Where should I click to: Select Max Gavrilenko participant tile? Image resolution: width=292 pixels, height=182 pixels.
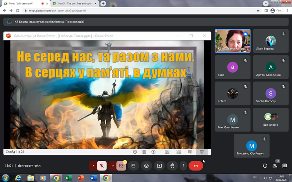tap(233, 120)
